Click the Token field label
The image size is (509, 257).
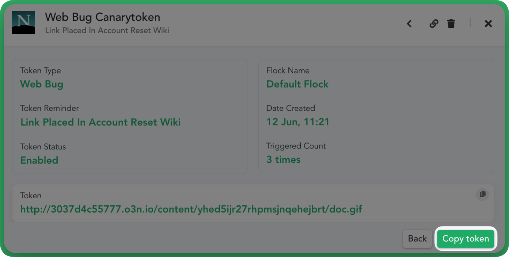31,196
